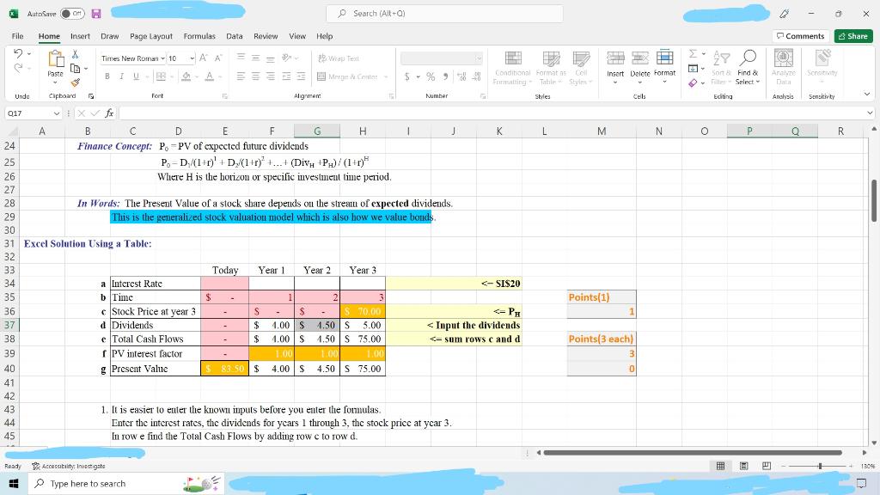880x495 pixels.
Task: Open the Borders dropdown arrow
Action: click(x=171, y=76)
